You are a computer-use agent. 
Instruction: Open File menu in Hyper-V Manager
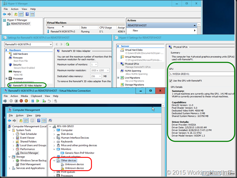click(6, 9)
